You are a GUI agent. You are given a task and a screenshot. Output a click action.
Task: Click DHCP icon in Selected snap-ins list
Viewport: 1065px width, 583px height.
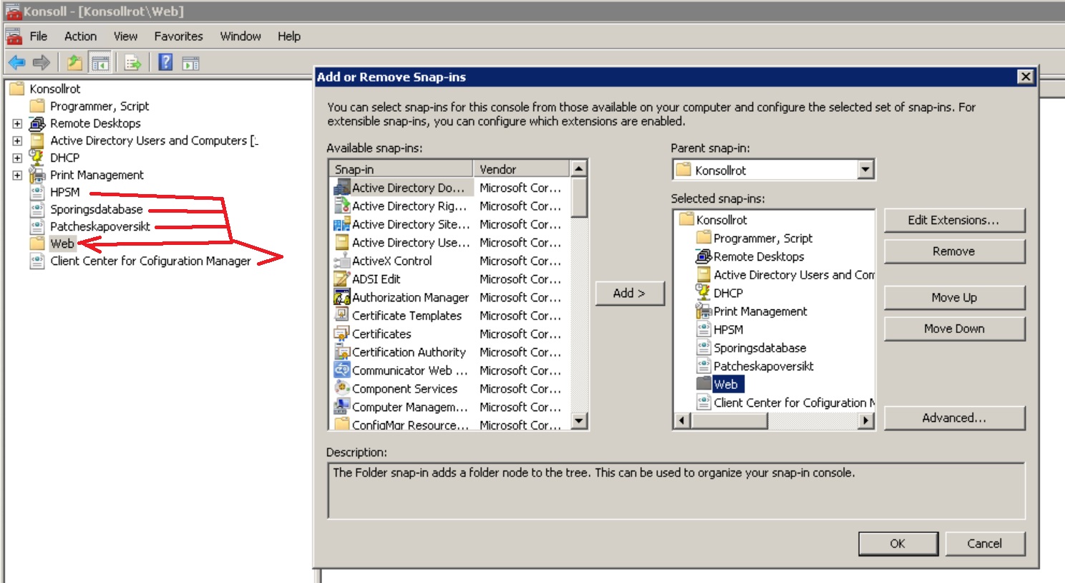click(x=704, y=292)
